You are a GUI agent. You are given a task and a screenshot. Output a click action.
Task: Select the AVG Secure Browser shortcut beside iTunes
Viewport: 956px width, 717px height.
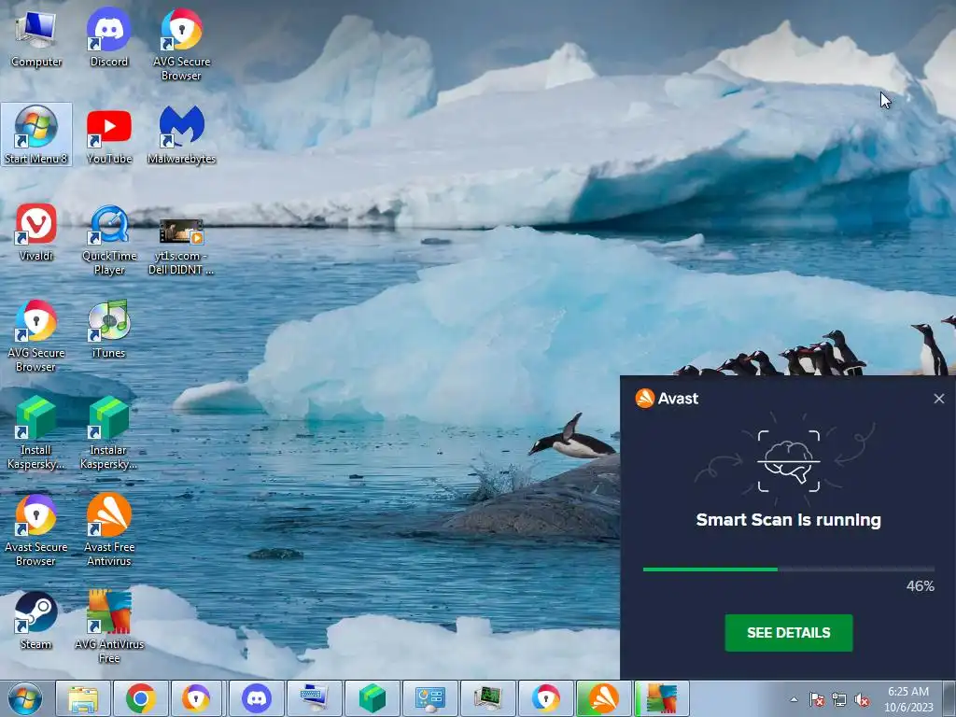[36, 336]
